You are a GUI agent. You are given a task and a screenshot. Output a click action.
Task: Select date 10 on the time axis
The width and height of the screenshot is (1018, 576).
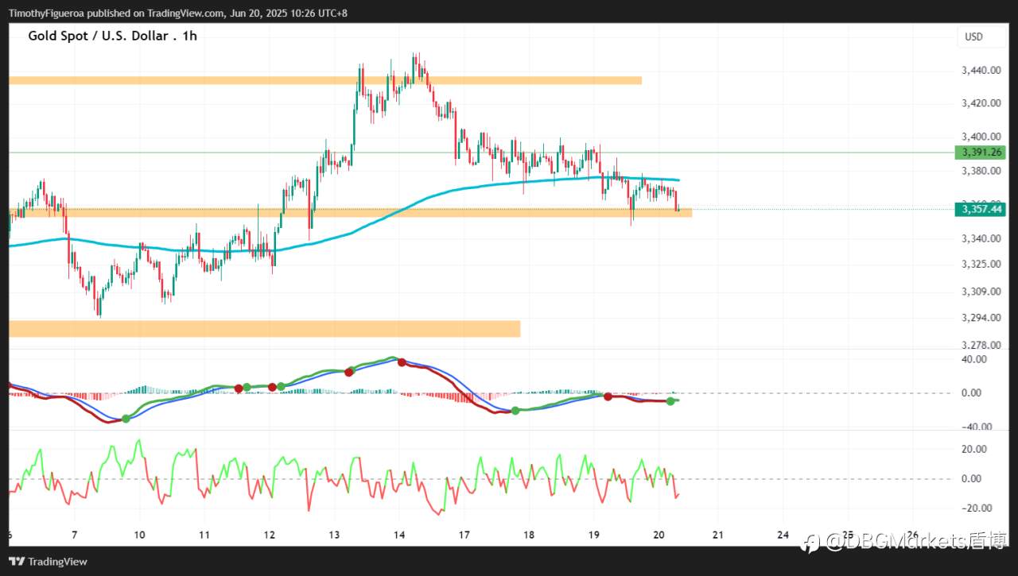click(x=139, y=535)
